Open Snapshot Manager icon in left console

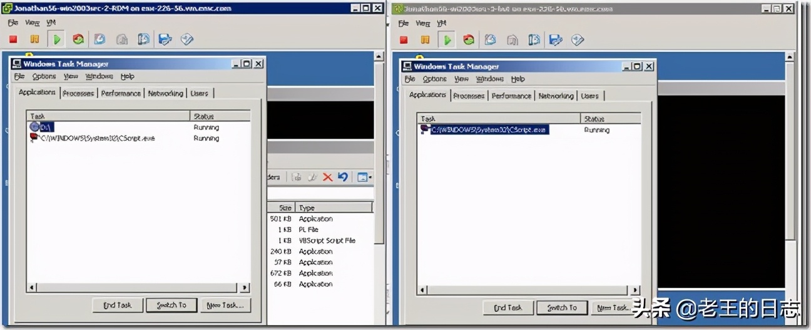click(144, 39)
